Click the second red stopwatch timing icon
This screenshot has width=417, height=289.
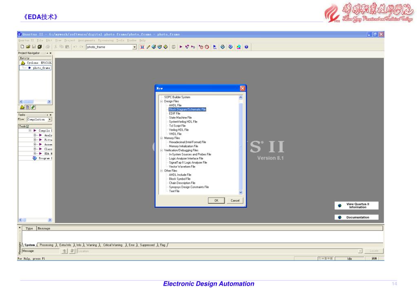[x=207, y=47]
